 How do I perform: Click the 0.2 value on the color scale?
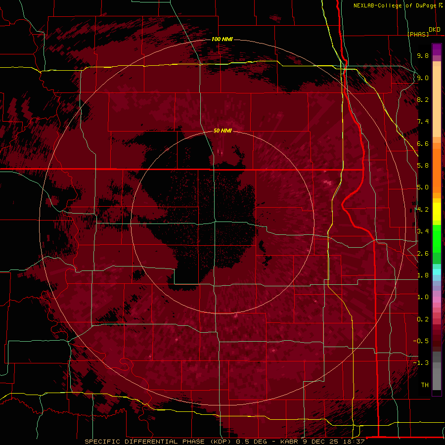coord(423,319)
